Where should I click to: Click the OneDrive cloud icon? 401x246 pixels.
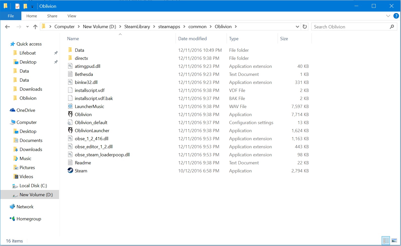pos(13,110)
